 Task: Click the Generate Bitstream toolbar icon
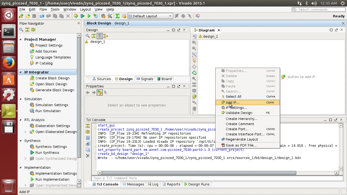pos(95,16)
